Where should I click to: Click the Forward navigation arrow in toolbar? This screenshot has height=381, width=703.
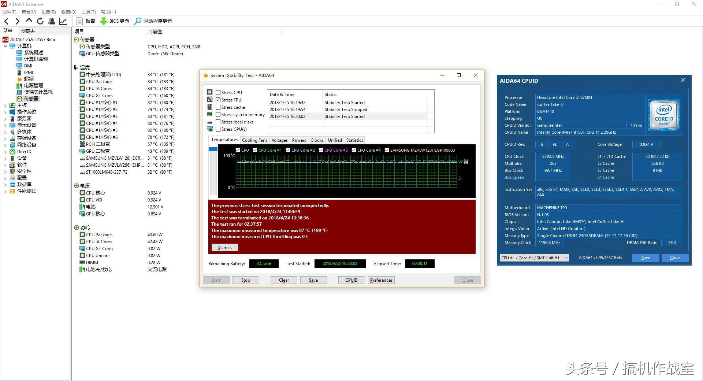[x=17, y=21]
